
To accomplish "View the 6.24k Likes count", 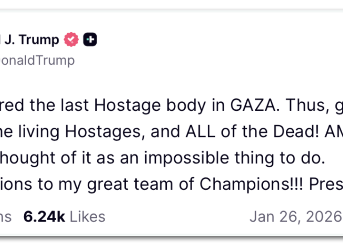I will 64,216.
